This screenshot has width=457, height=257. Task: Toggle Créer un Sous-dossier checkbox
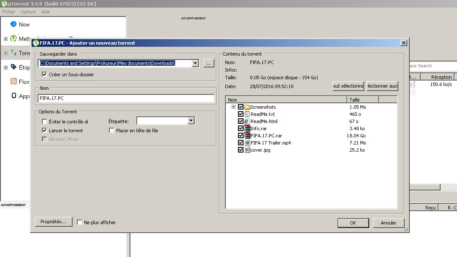pos(44,74)
